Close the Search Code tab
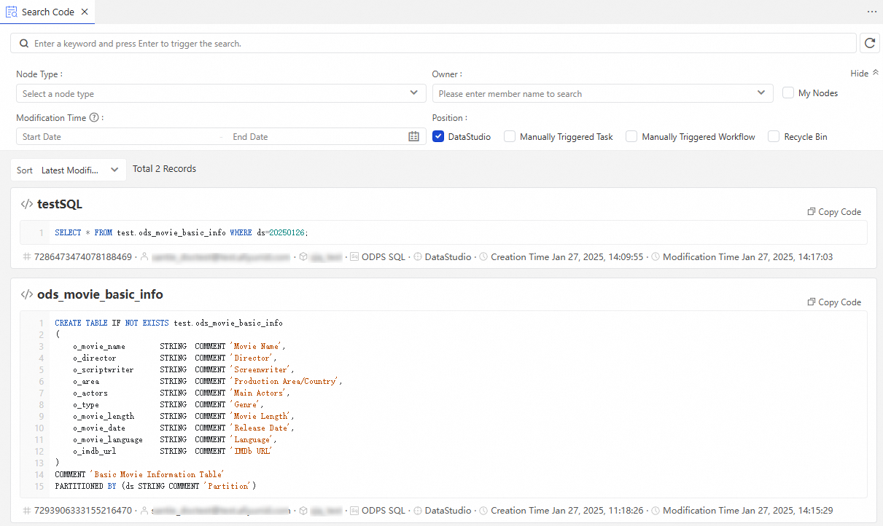The width and height of the screenshot is (883, 526). point(85,12)
